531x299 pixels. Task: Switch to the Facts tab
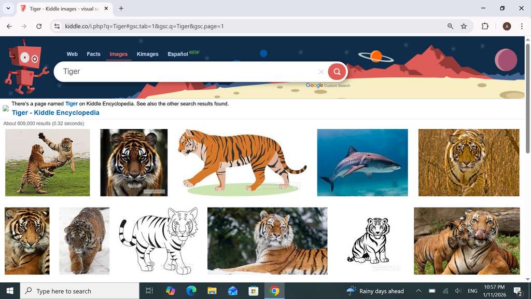click(93, 54)
